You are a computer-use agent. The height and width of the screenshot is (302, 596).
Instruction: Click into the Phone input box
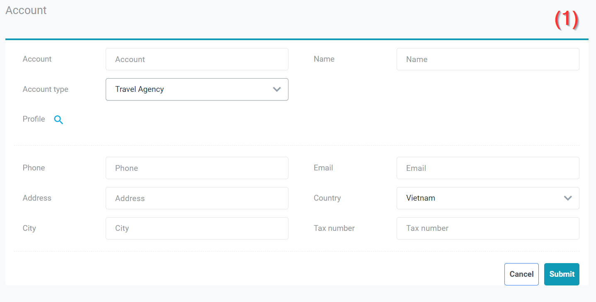point(196,168)
